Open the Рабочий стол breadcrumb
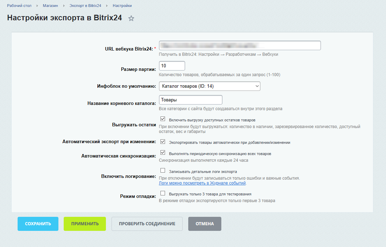This screenshot has height=247, width=386. pyautogui.click(x=19, y=6)
